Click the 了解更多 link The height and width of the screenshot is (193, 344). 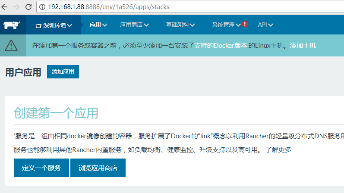point(278,149)
